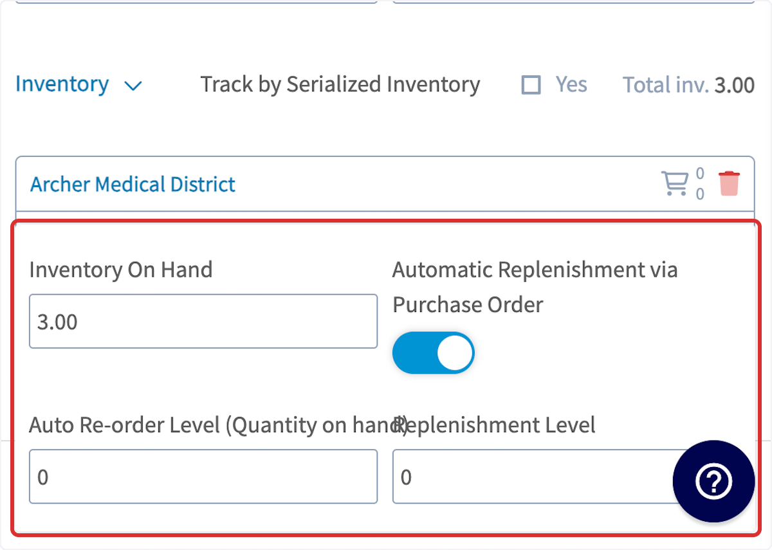
Task: Click the Total inv. label
Action: [x=666, y=84]
